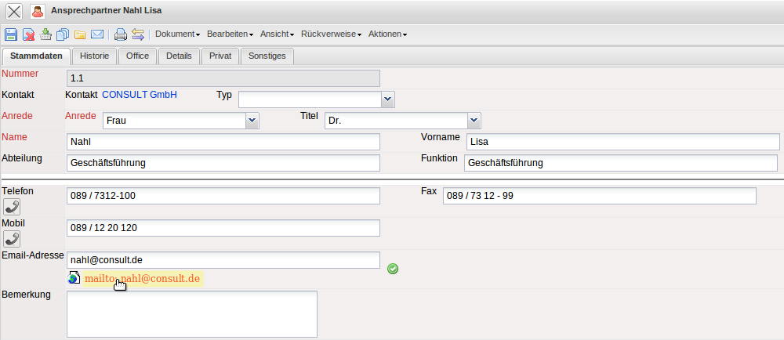Image resolution: width=784 pixels, height=340 pixels.
Task: Open the Aktionen menu
Action: coord(387,34)
